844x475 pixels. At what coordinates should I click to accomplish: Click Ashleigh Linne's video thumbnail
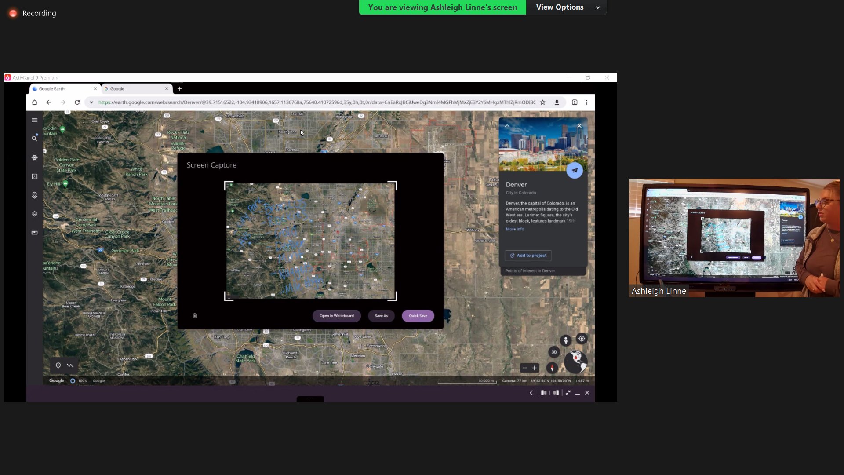(x=734, y=238)
